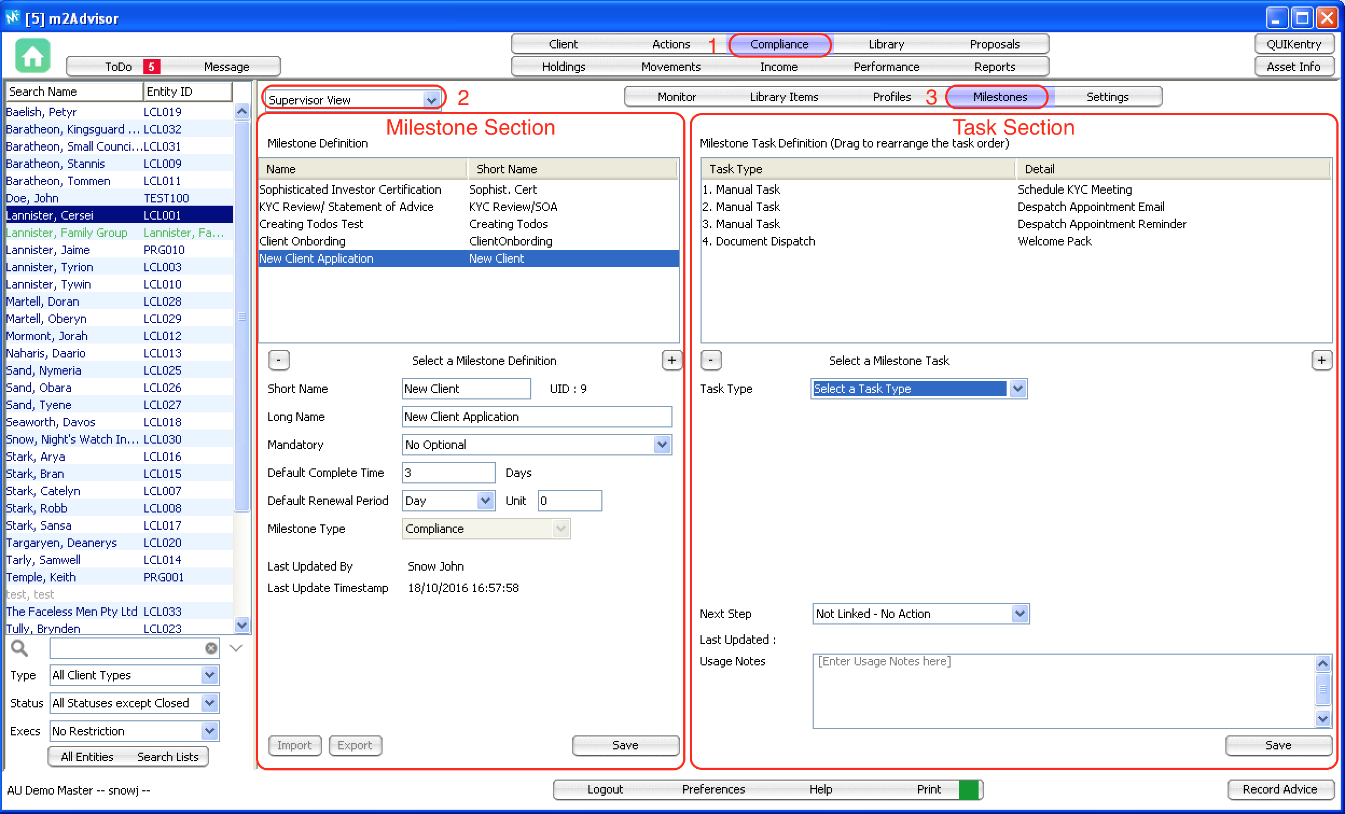Click Save in the Milestone Section

pos(625,745)
